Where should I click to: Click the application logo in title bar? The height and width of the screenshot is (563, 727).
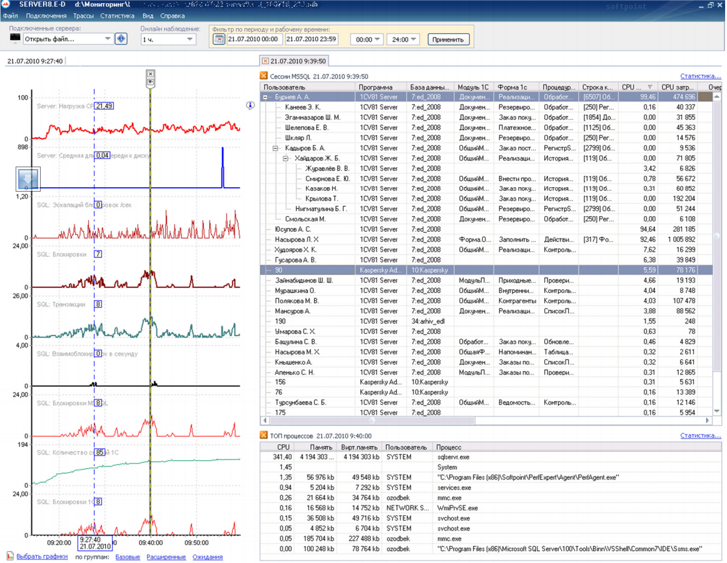pos(6,4)
